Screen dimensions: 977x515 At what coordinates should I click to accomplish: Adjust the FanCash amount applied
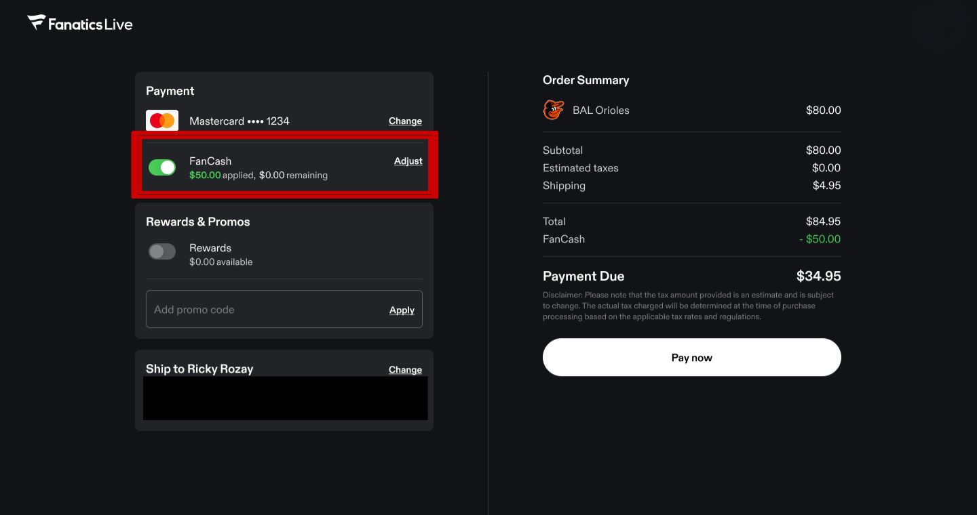tap(408, 161)
